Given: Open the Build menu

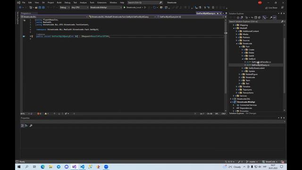Looking at the screenshot, I should pyautogui.click(x=59, y=3).
